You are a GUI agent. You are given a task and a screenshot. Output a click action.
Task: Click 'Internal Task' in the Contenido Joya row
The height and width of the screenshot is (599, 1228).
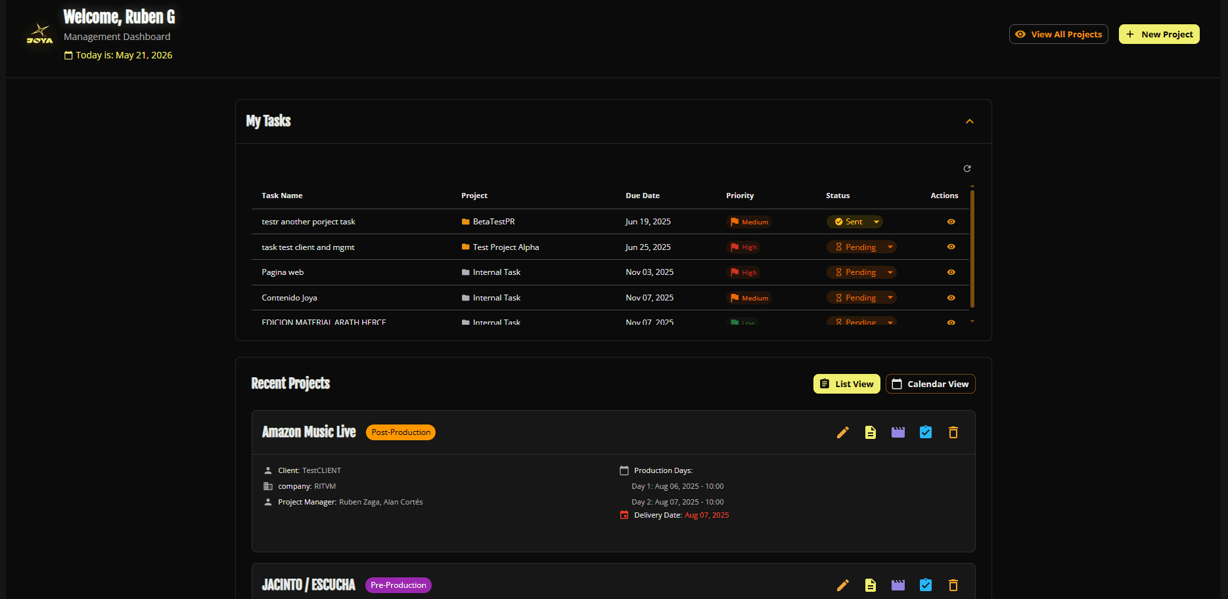point(496,298)
